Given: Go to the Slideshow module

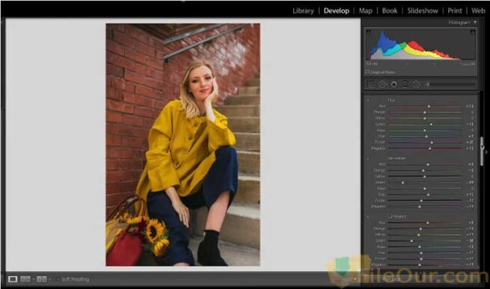Looking at the screenshot, I should point(423,10).
